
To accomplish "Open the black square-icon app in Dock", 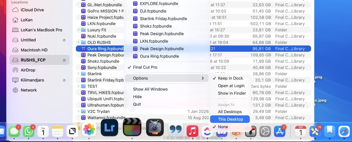I will [x=72, y=131].
